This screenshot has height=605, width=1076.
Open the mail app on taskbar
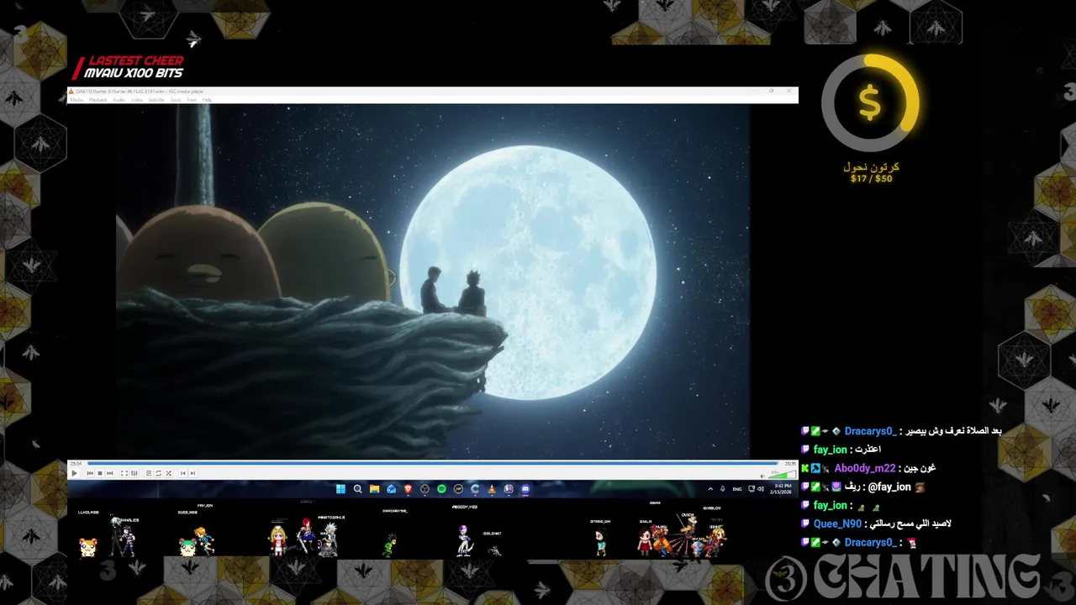[x=391, y=489]
